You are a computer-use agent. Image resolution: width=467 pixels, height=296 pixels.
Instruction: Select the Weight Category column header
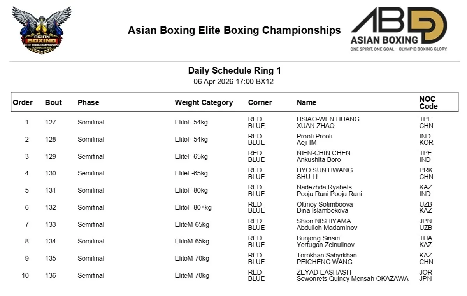tap(204, 102)
